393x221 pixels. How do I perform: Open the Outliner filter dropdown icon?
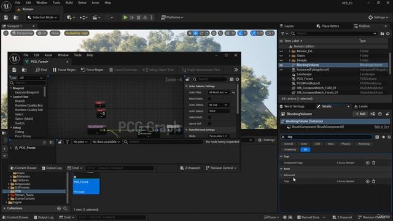coord(284,34)
